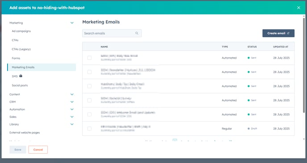Click the NAME column header
The image size is (307, 163).
pos(104,47)
